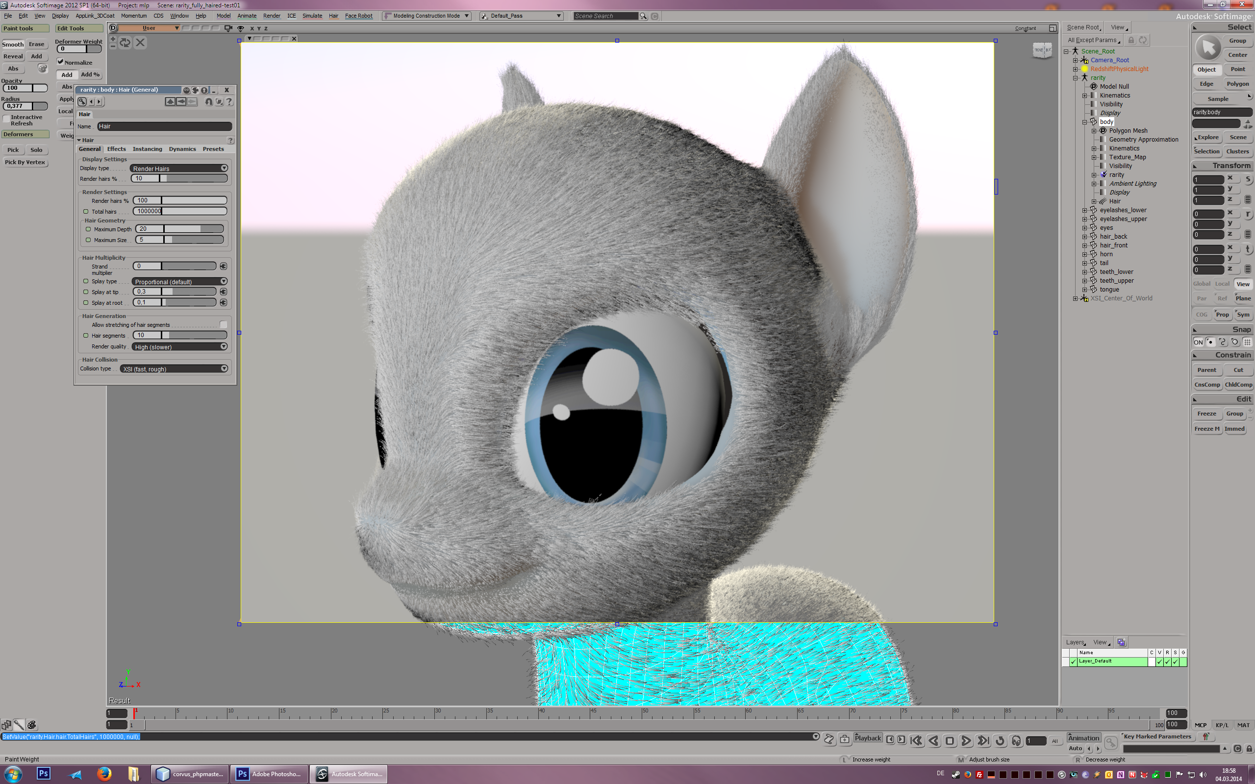Click the Scene Search input field
This screenshot has height=784, width=1255.
tap(605, 16)
